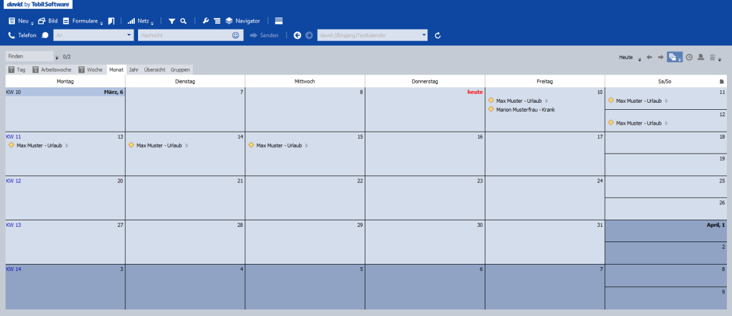
Task: Click the forward arrow circle icon
Action: [309, 35]
